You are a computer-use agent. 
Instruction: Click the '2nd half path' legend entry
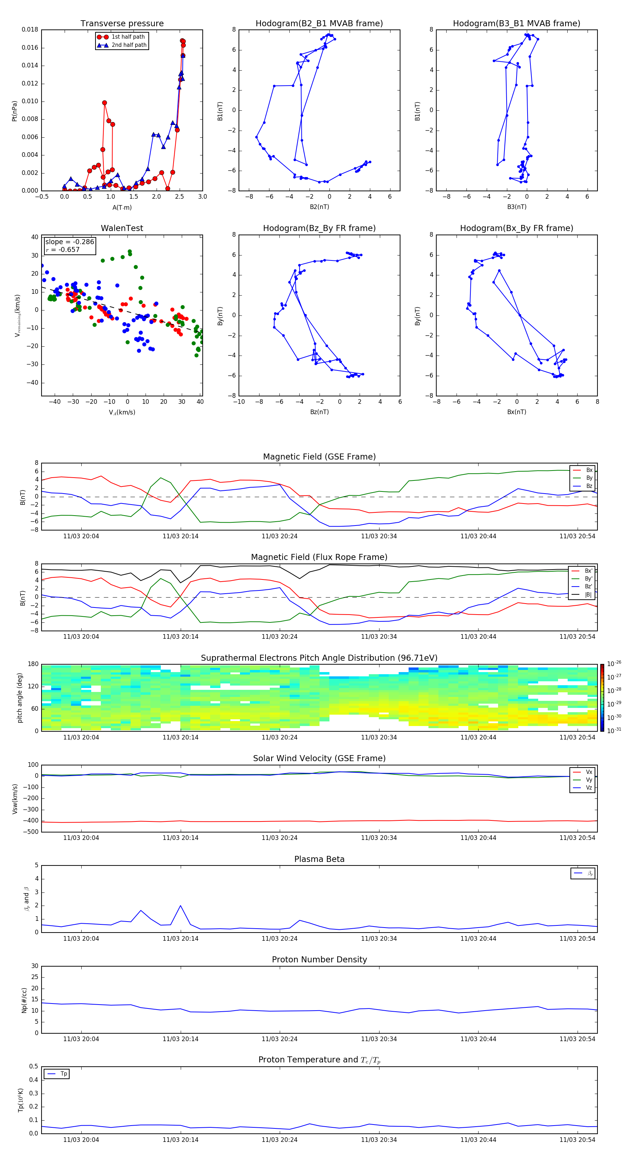[122, 45]
